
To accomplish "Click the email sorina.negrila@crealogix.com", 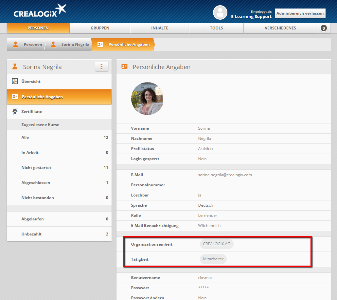I will click(225, 175).
